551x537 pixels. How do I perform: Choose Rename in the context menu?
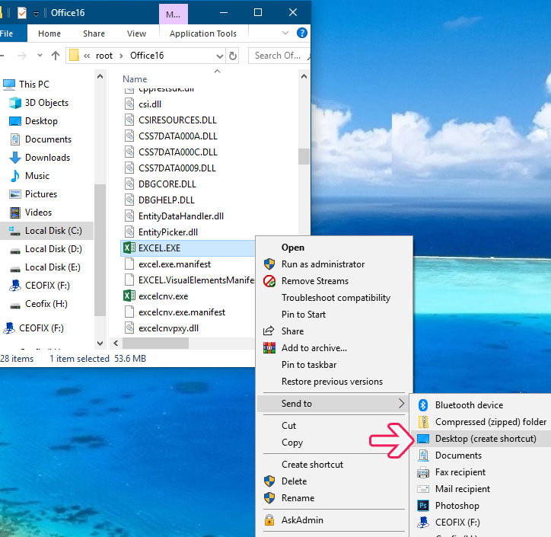click(298, 498)
